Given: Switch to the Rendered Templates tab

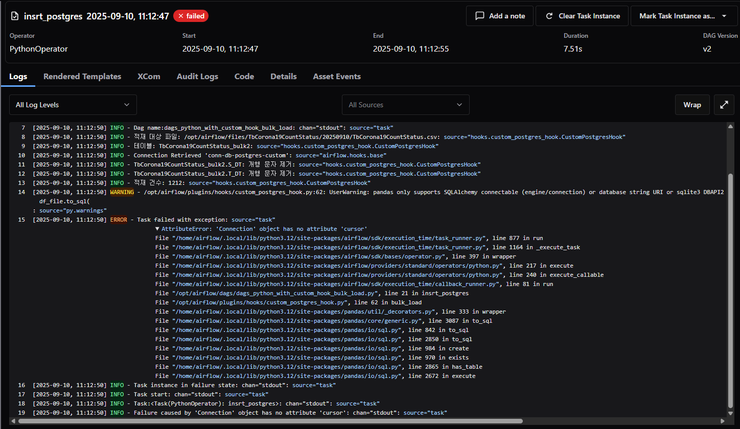Looking at the screenshot, I should (x=82, y=76).
